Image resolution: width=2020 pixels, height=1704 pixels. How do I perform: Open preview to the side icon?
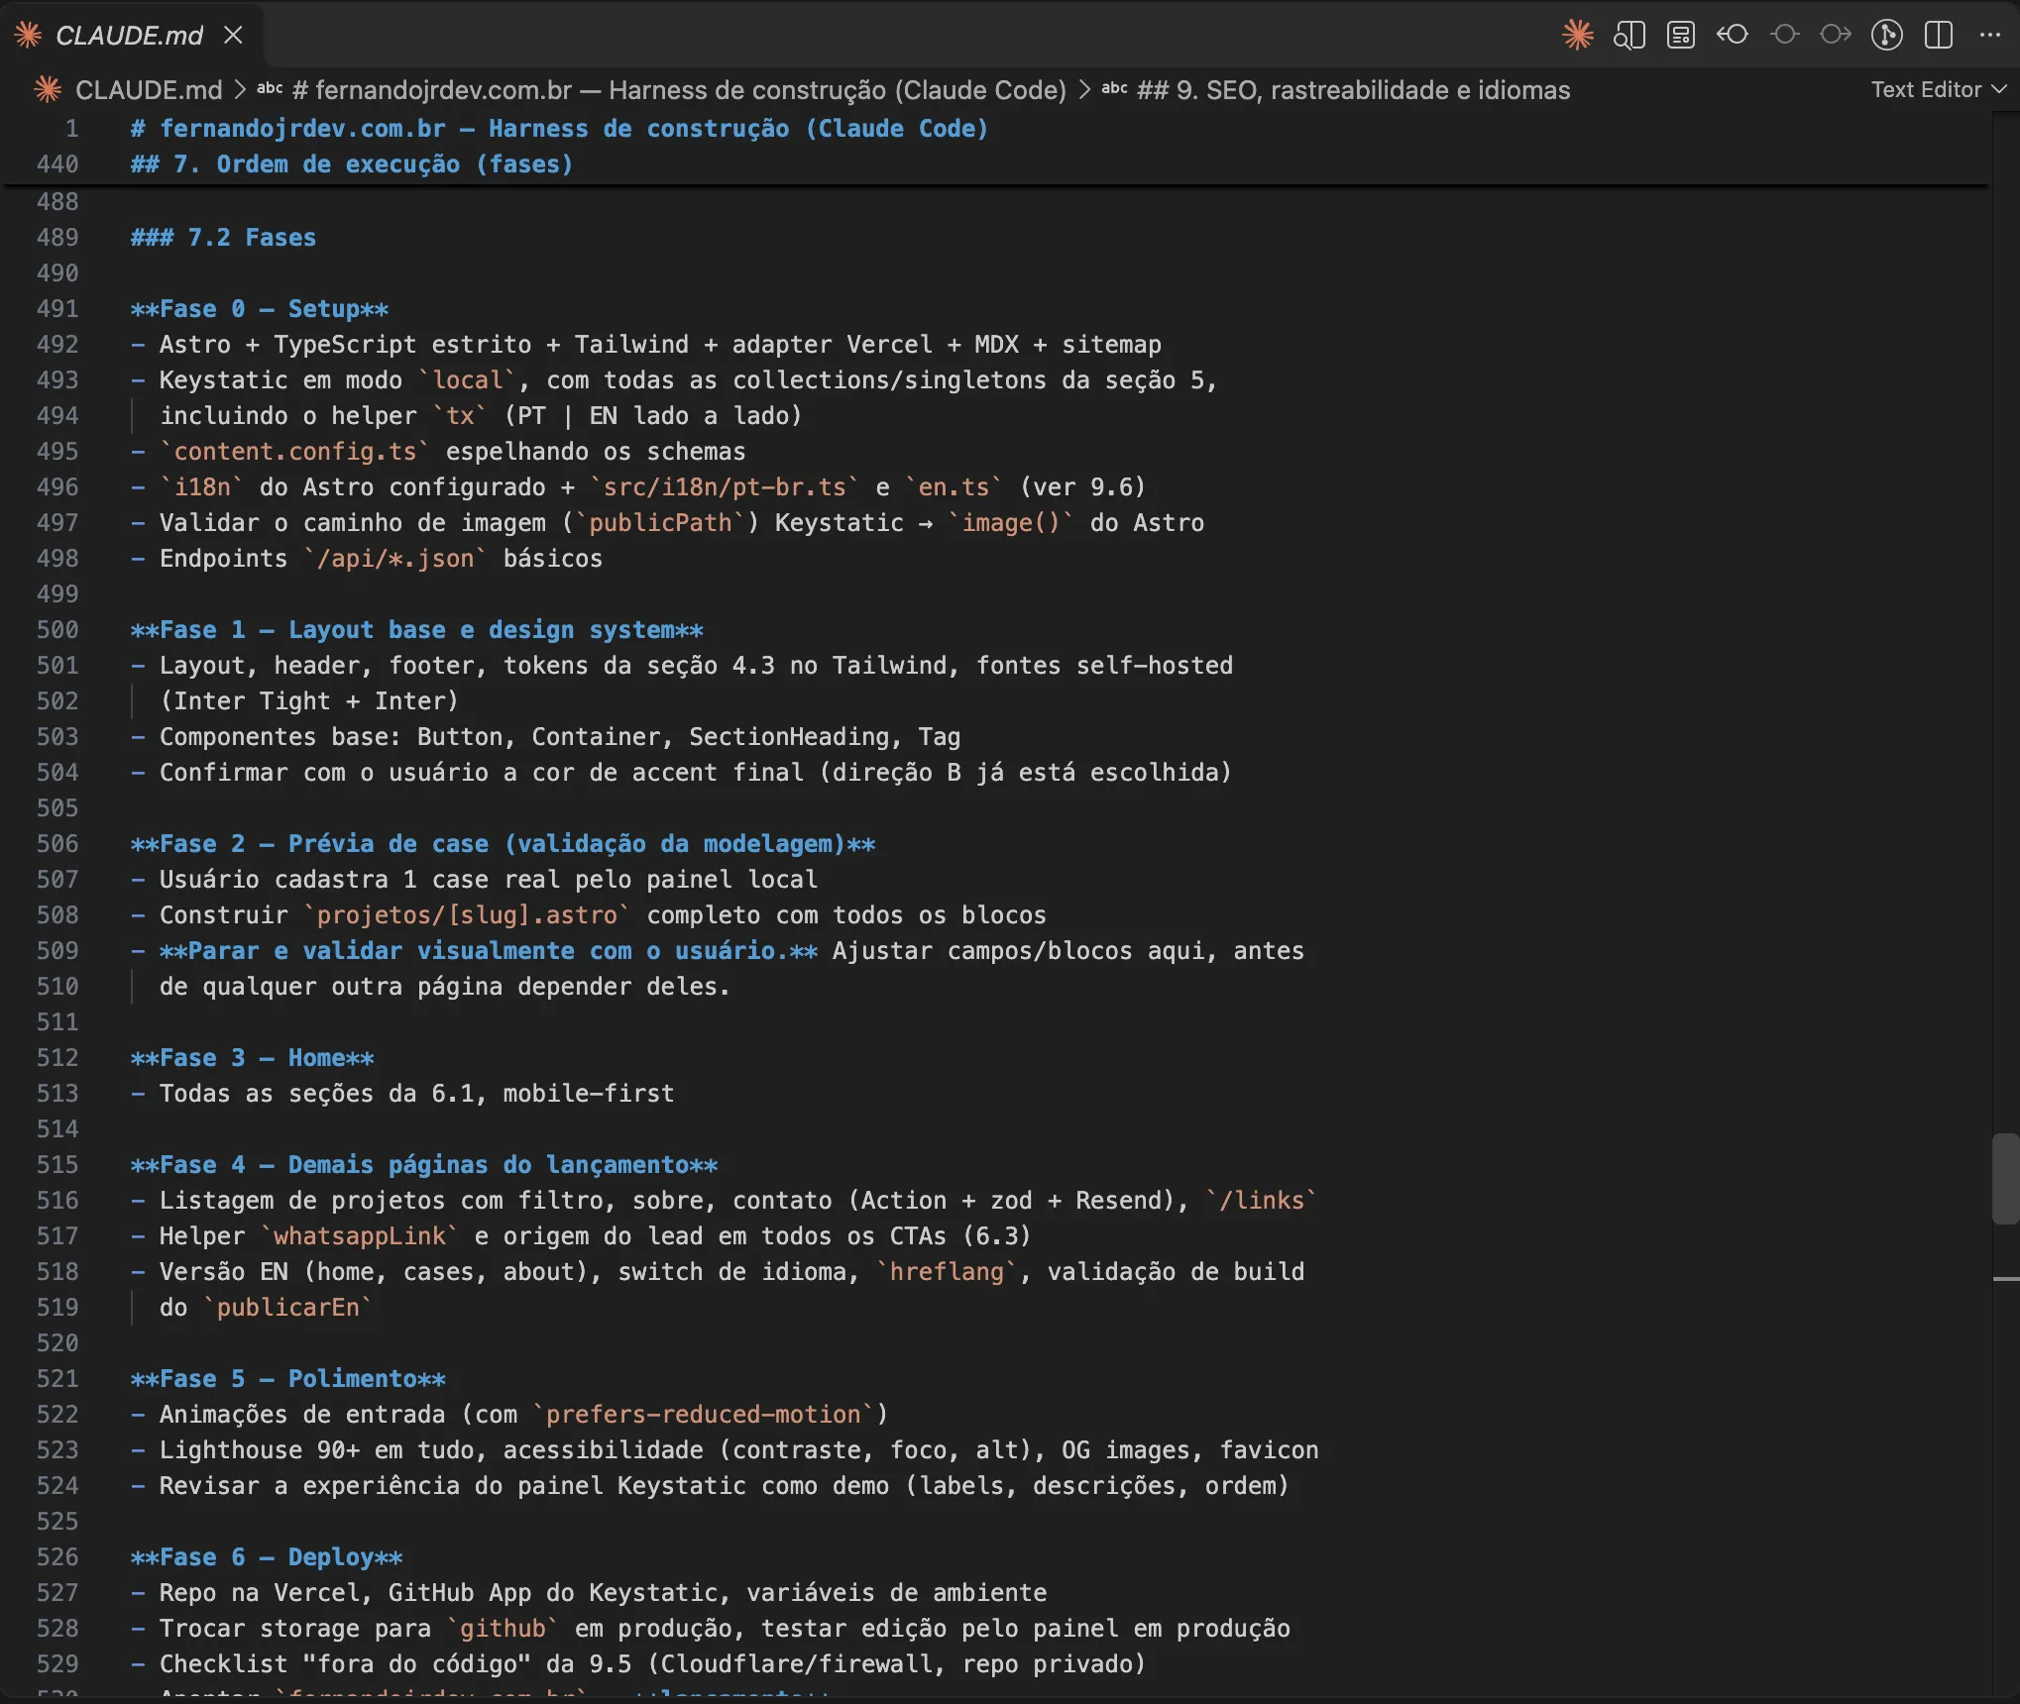1628,36
